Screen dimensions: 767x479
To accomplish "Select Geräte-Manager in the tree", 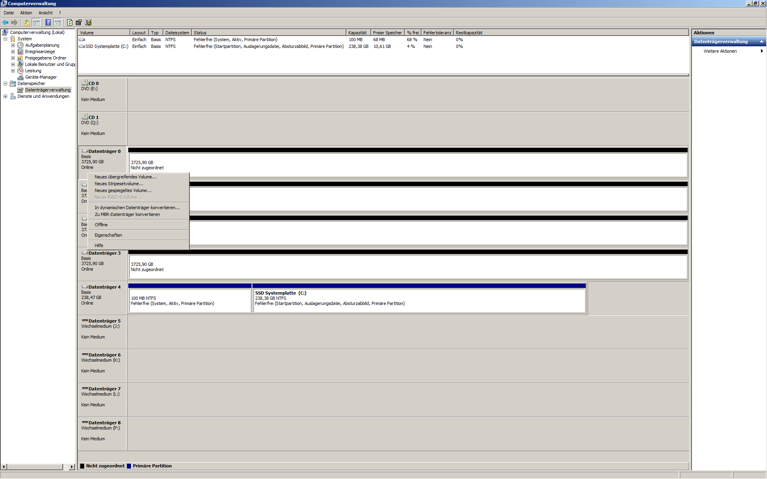I will coord(41,77).
